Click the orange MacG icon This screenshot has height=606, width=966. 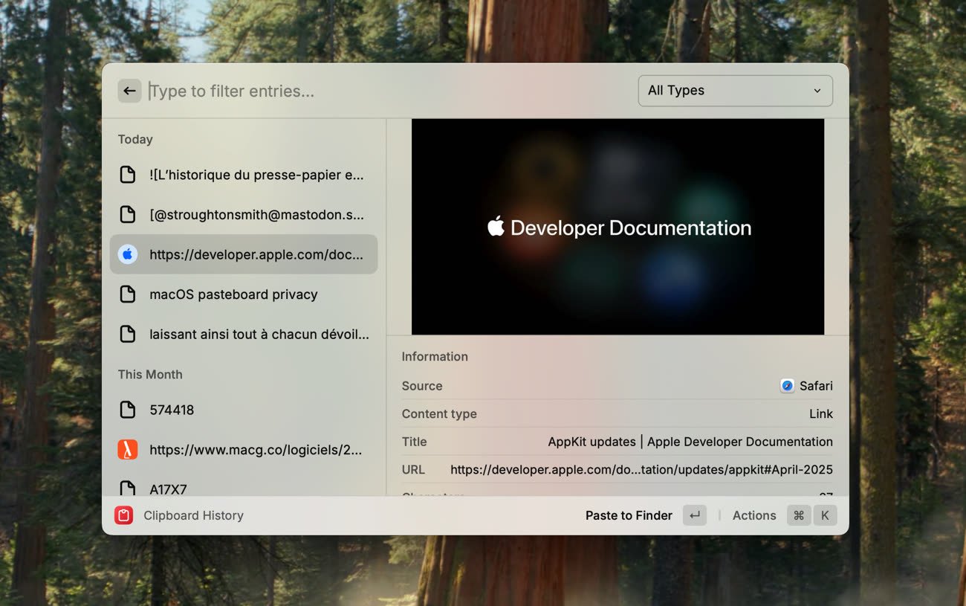[x=128, y=450]
